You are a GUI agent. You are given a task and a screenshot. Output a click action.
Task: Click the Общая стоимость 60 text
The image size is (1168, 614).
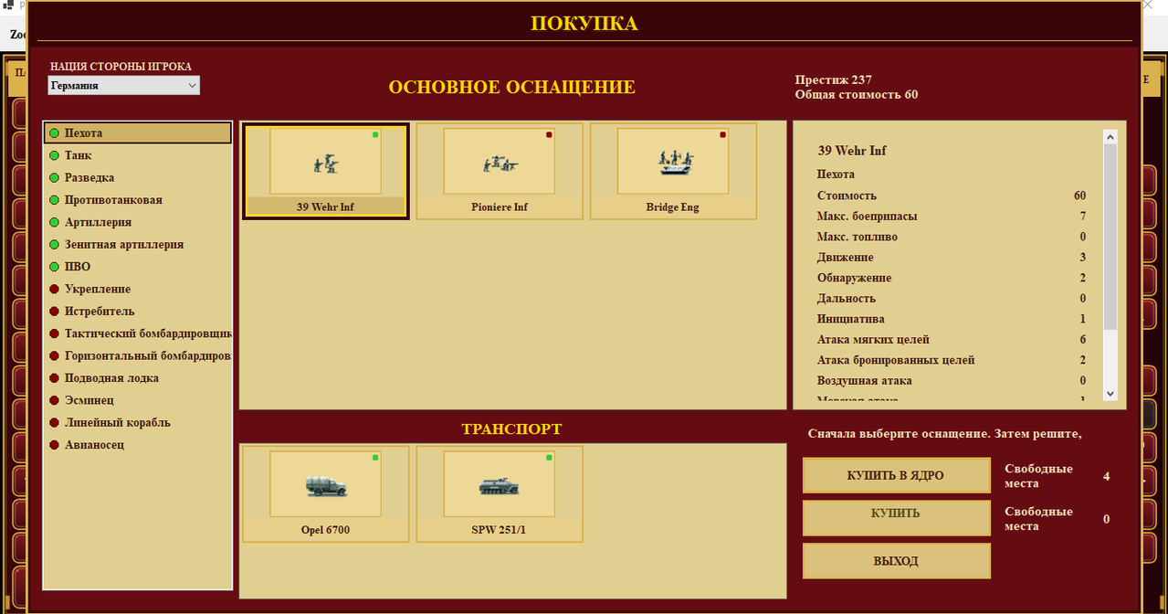pyautogui.click(x=857, y=94)
